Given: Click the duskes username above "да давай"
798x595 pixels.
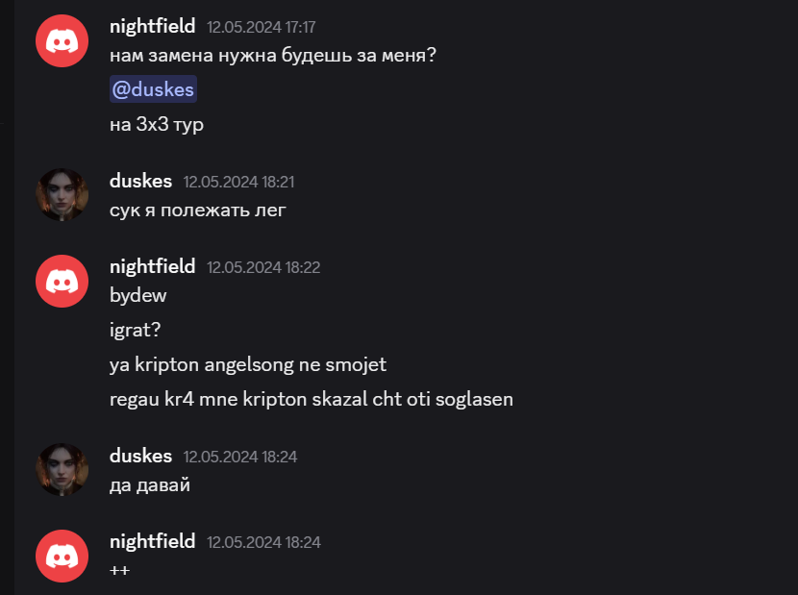Looking at the screenshot, I should tap(141, 456).
